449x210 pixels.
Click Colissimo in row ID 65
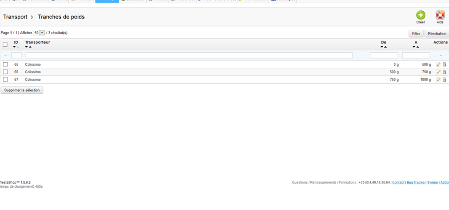33,64
